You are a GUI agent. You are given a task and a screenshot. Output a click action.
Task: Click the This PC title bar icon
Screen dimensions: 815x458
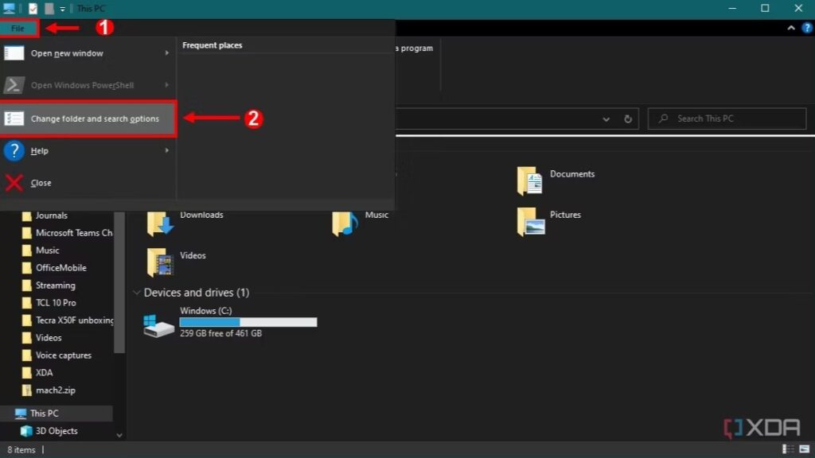coord(9,8)
